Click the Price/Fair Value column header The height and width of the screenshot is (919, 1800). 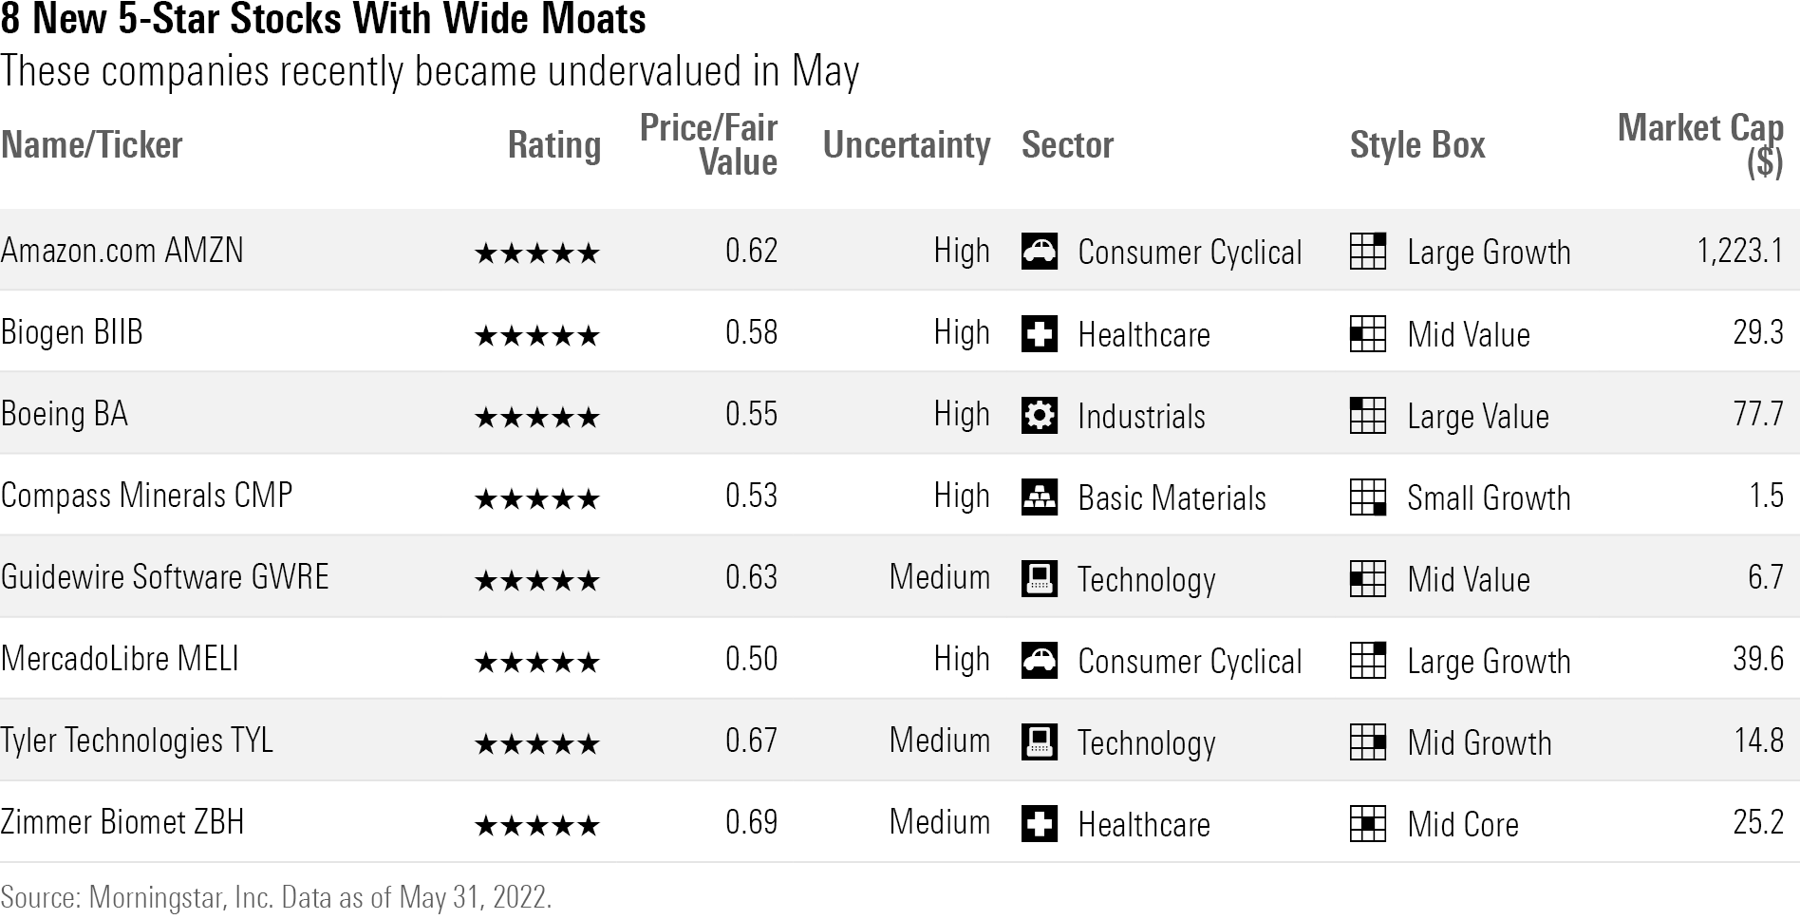coord(708,145)
